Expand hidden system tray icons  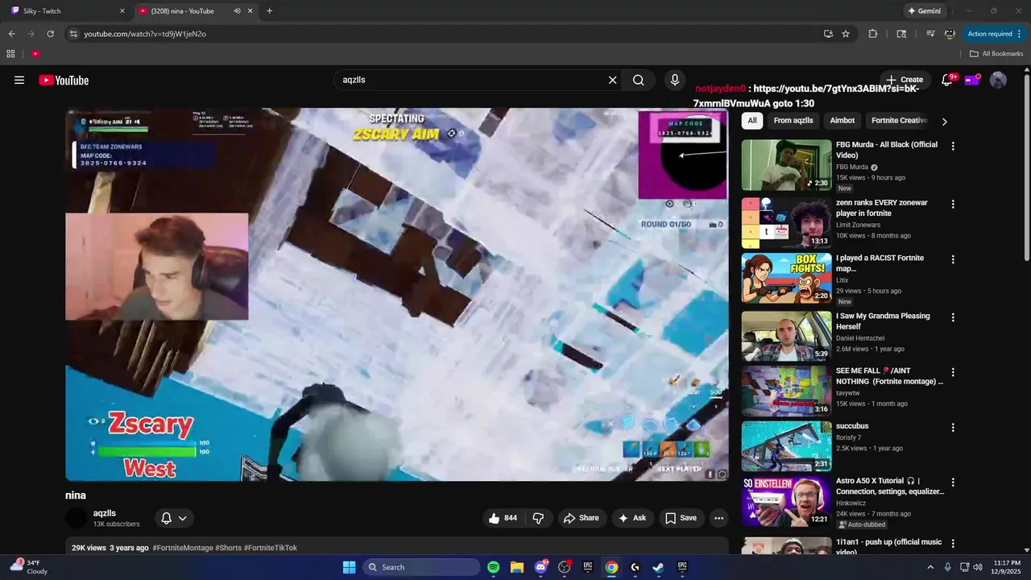930,567
